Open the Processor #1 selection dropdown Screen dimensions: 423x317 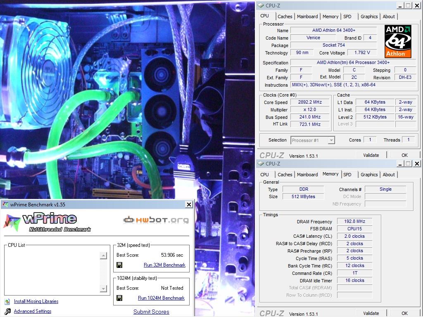pos(331,140)
